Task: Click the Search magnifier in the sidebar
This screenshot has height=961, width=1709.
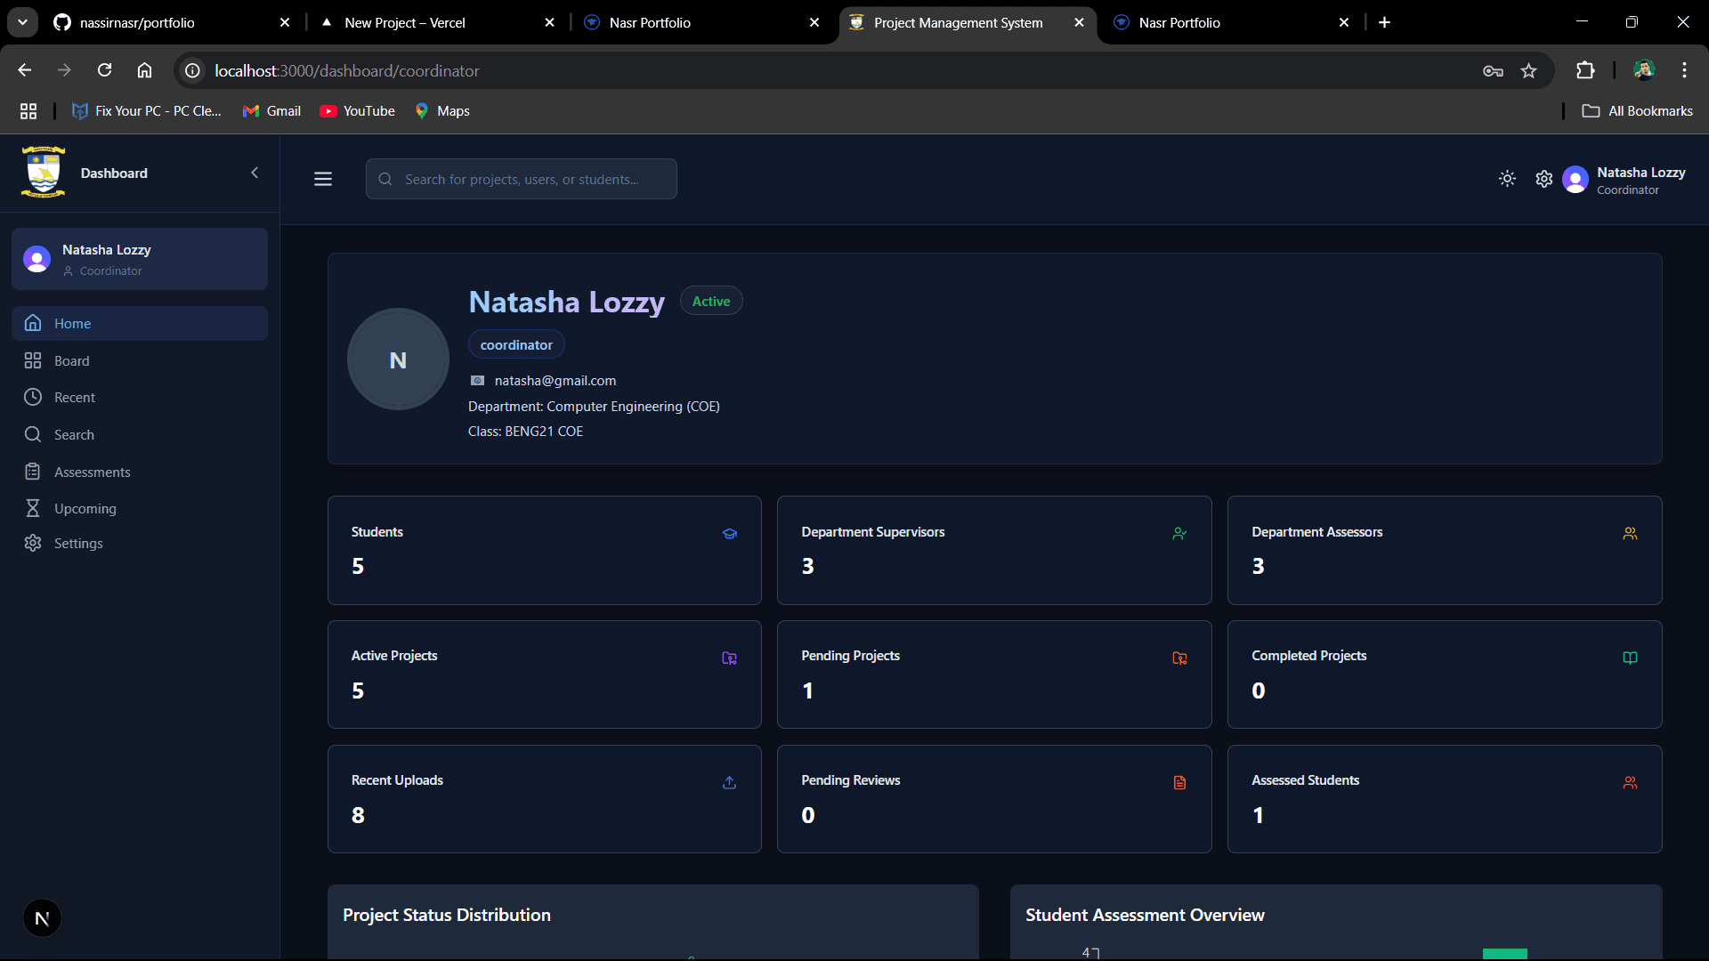Action: 33,434
